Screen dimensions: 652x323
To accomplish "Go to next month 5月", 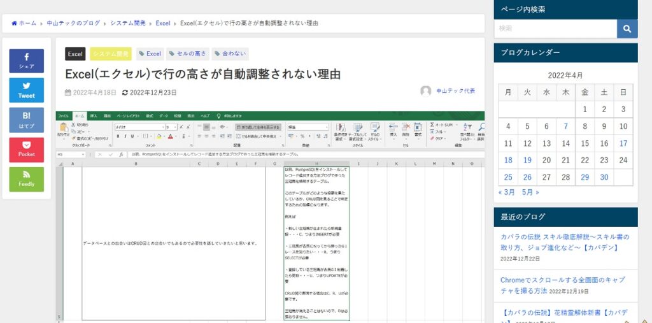I will [530, 192].
